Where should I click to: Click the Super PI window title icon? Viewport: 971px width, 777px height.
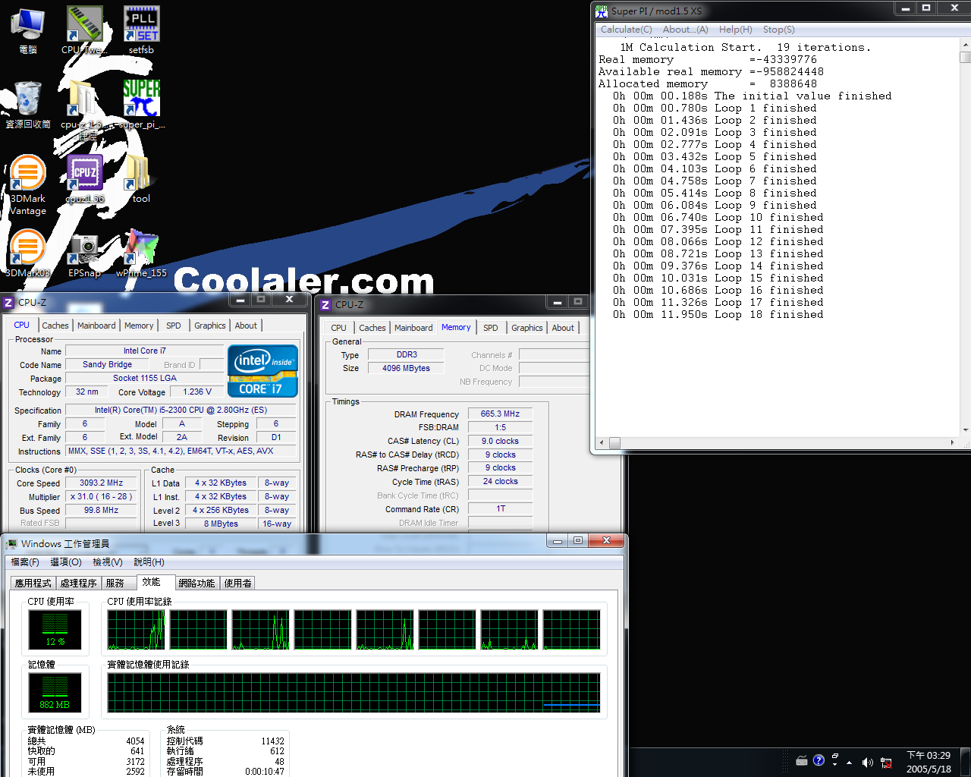602,11
